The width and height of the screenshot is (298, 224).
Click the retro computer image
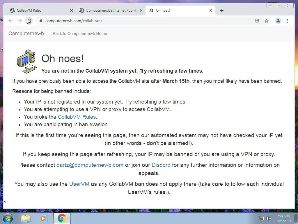(26, 61)
